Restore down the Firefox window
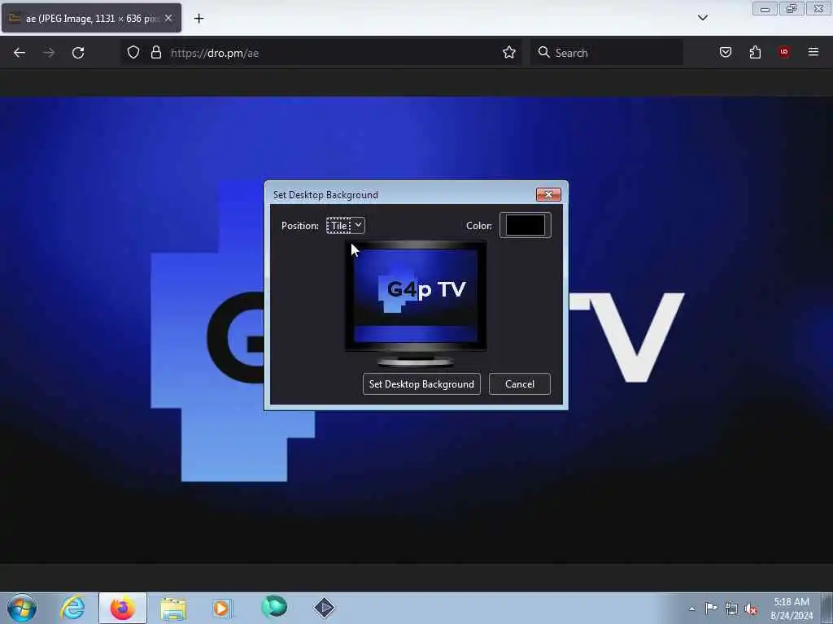 tap(792, 9)
